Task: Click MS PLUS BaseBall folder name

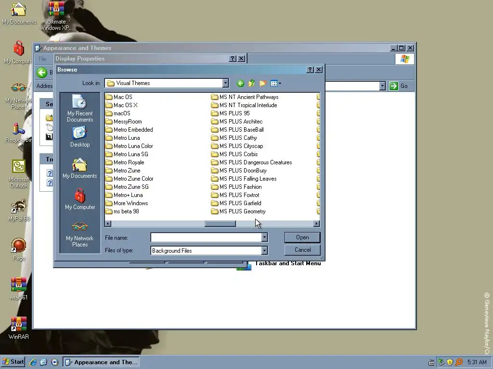Action: coord(242,130)
